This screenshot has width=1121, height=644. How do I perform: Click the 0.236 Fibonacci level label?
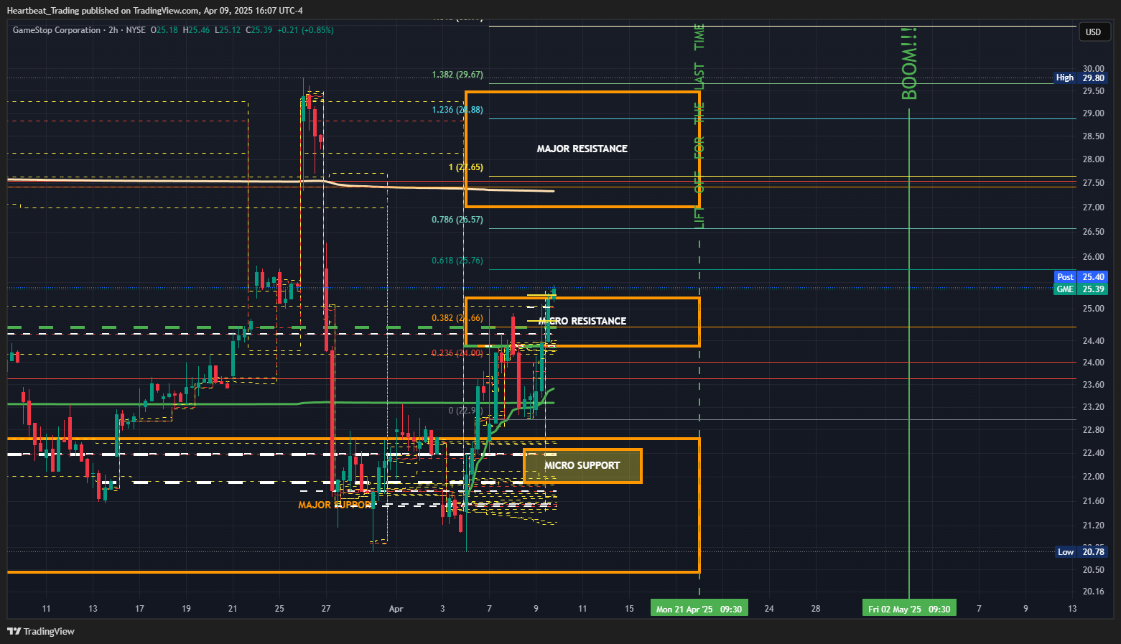457,353
